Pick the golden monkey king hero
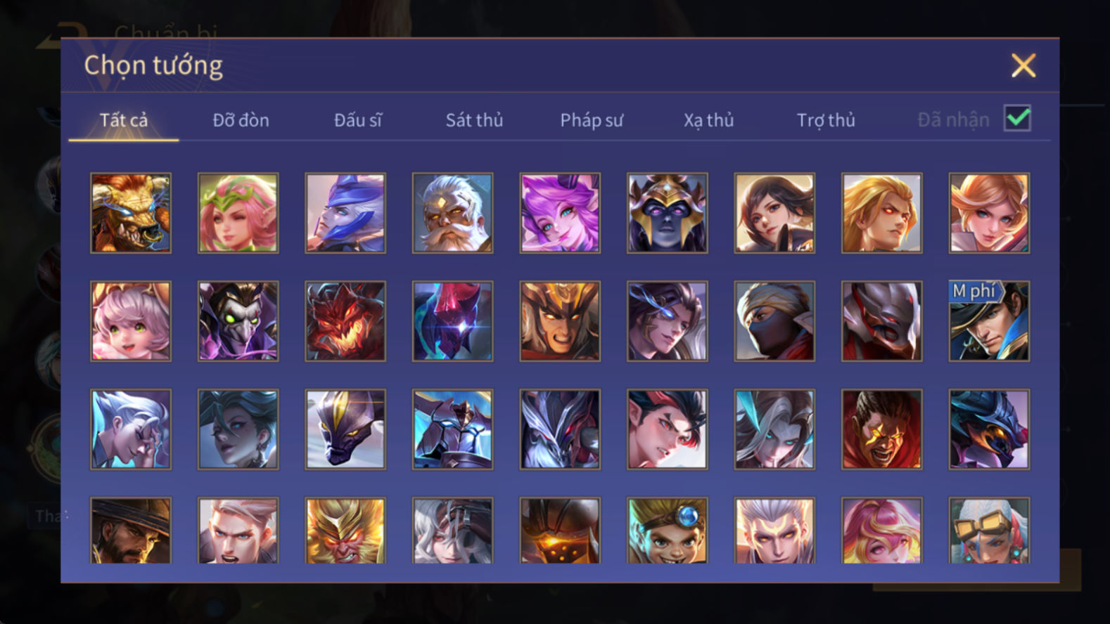 point(345,531)
